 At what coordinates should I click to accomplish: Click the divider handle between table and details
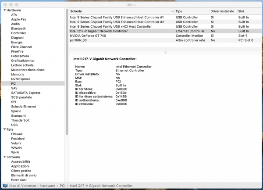point(165,53)
